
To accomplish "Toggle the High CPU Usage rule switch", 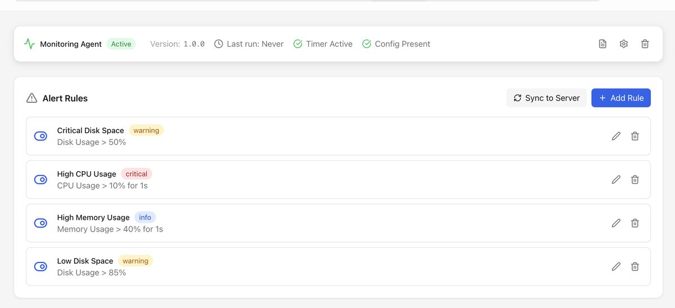I will [x=40, y=179].
